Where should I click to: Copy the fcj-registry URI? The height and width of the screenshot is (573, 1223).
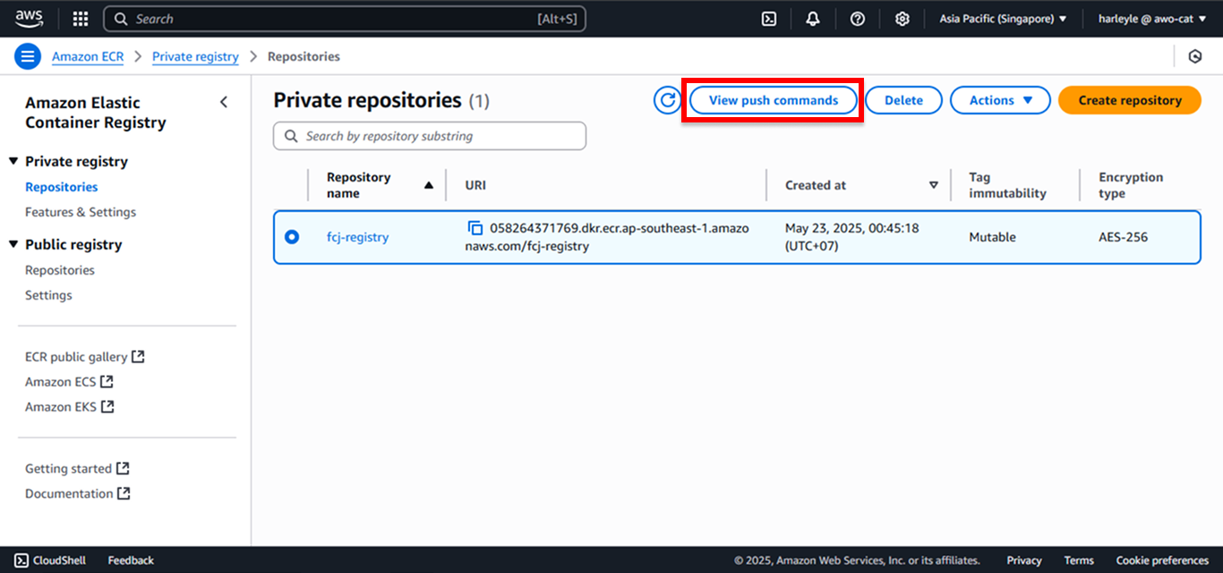[x=475, y=228]
